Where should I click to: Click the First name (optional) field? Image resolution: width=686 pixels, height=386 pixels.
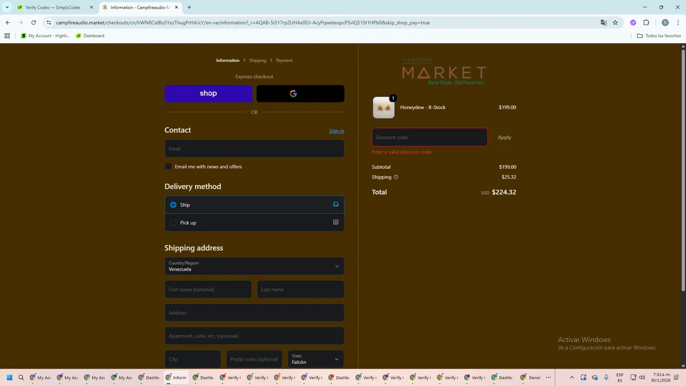208,289
